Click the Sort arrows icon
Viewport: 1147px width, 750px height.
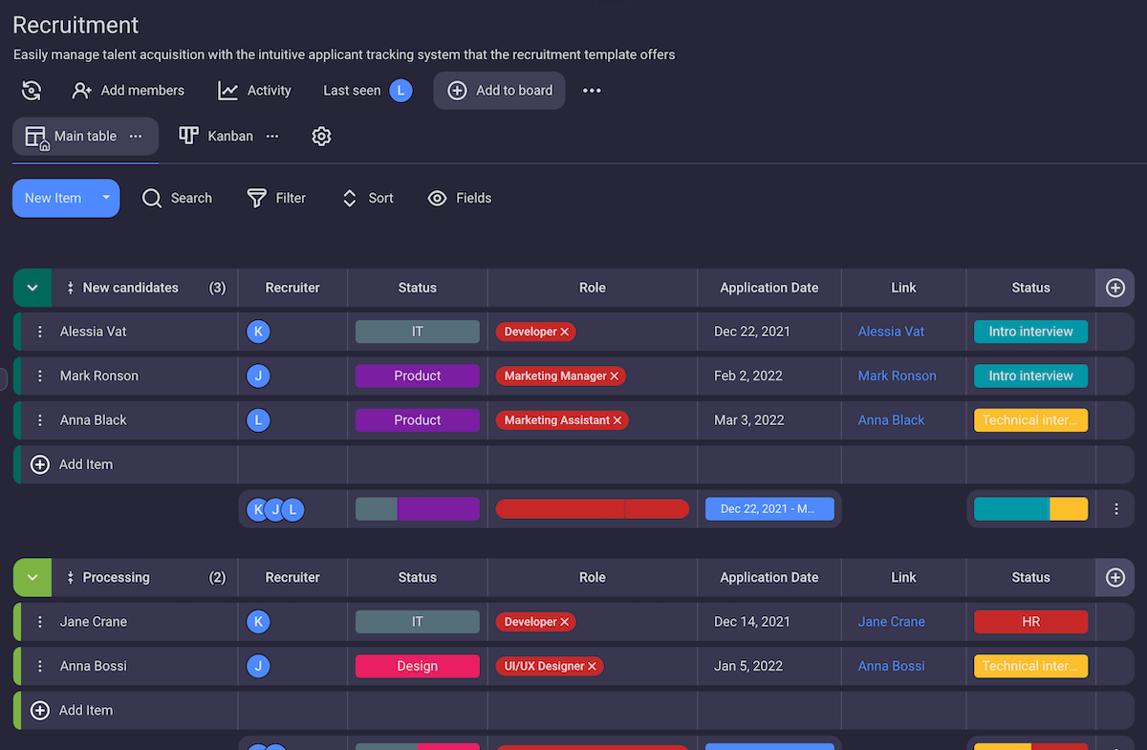350,199
